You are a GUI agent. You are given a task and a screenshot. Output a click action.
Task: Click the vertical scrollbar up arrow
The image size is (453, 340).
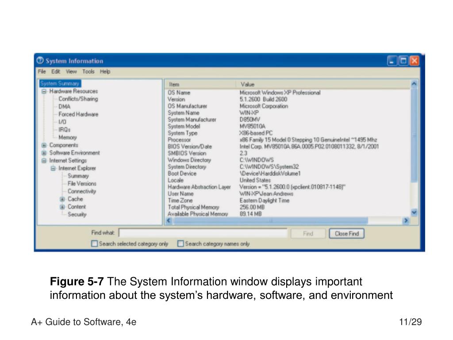(x=414, y=84)
